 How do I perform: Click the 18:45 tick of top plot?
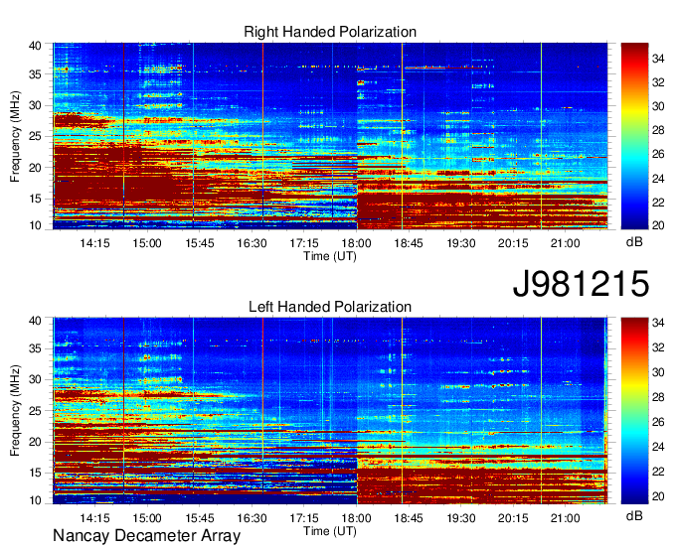click(409, 243)
